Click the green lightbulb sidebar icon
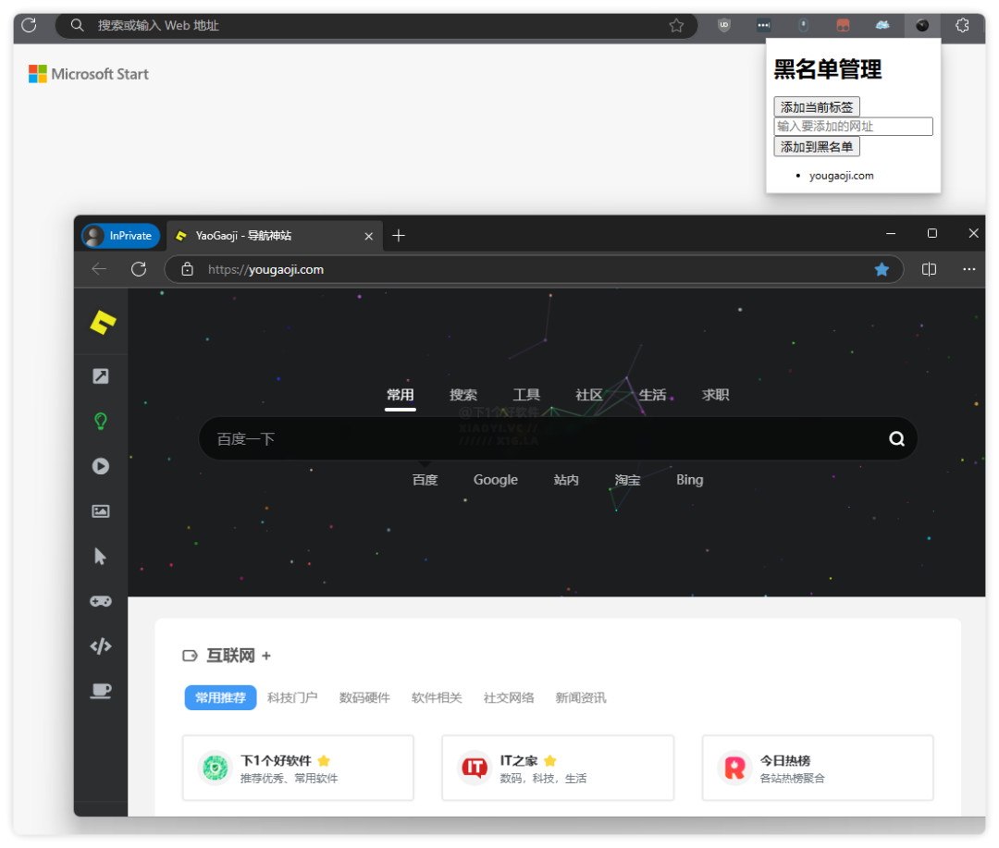The height and width of the screenshot is (848, 999). 101,421
